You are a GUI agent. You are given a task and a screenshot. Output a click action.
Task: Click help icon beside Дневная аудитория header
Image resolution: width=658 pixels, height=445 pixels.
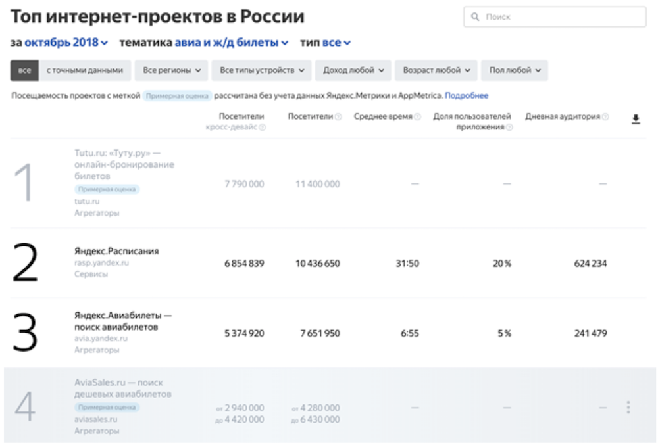[605, 117]
